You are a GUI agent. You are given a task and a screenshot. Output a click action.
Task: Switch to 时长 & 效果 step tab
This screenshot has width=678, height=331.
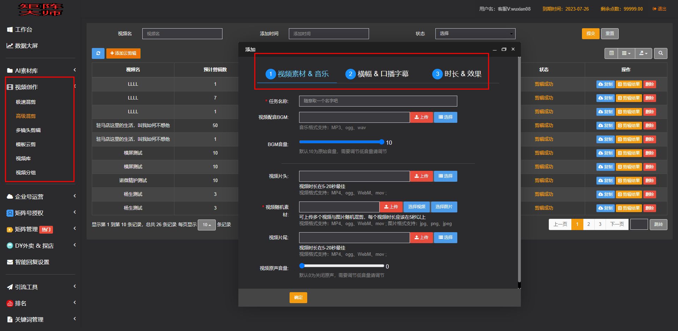click(x=457, y=74)
